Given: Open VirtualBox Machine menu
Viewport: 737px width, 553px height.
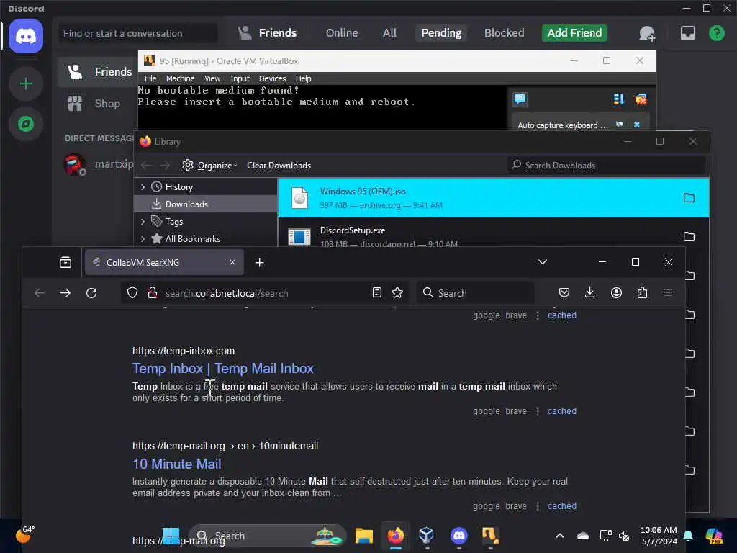Looking at the screenshot, I should point(180,78).
